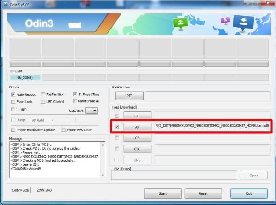
Task: Tick Phone Bootloader Update checkbox
Action: (x=13, y=130)
